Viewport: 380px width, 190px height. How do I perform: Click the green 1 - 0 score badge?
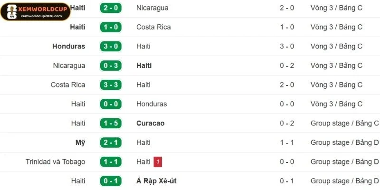[110, 27]
